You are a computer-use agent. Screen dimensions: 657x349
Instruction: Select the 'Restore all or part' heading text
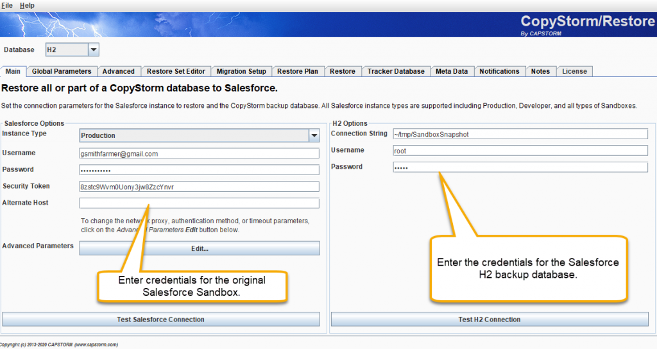[139, 89]
